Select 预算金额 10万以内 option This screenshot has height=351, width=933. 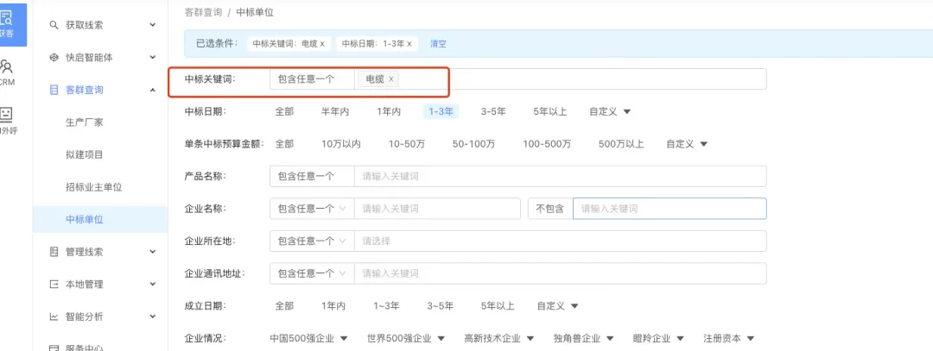coord(341,144)
